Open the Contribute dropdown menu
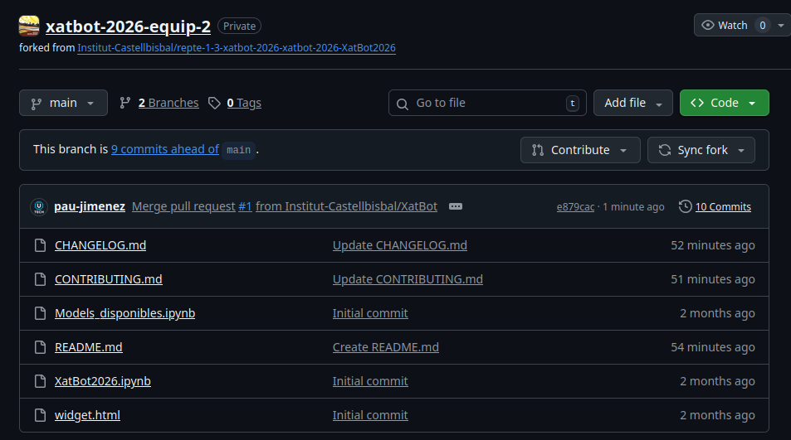 [x=580, y=150]
